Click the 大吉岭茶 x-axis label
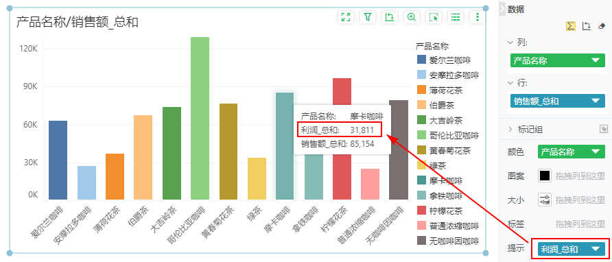This screenshot has height=262, width=612. pos(163,219)
